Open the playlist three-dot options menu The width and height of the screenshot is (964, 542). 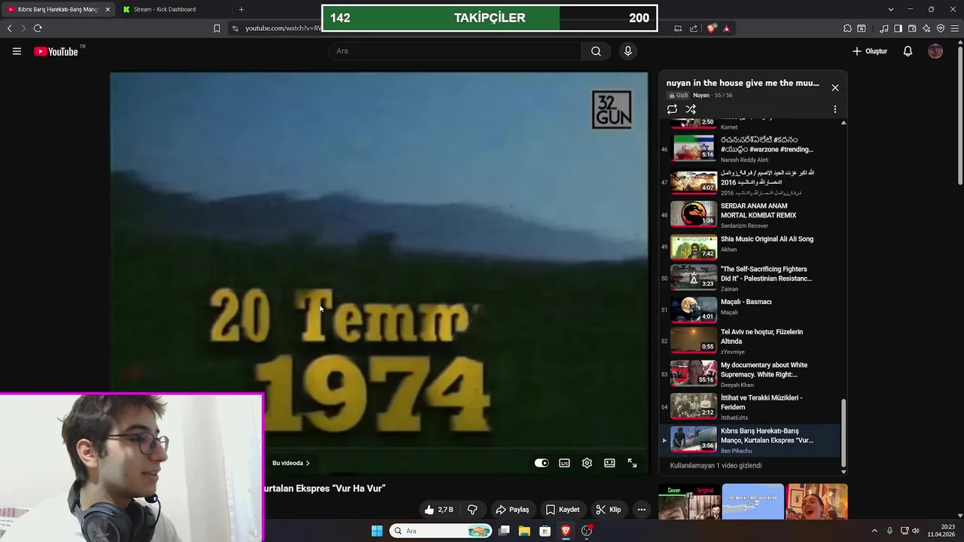[x=834, y=109]
